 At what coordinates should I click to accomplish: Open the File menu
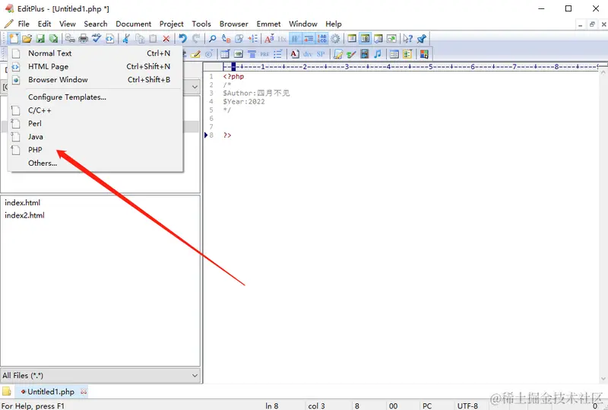[x=24, y=24]
